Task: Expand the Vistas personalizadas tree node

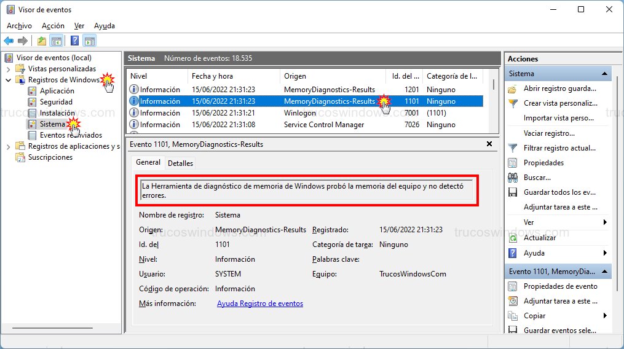Action: 8,69
